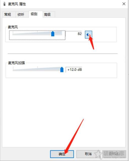Cancel changes with the 取消 button

pyautogui.click(x=88, y=154)
